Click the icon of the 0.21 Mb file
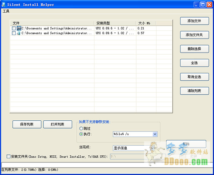The width and height of the screenshot is (214, 175). (19, 28)
